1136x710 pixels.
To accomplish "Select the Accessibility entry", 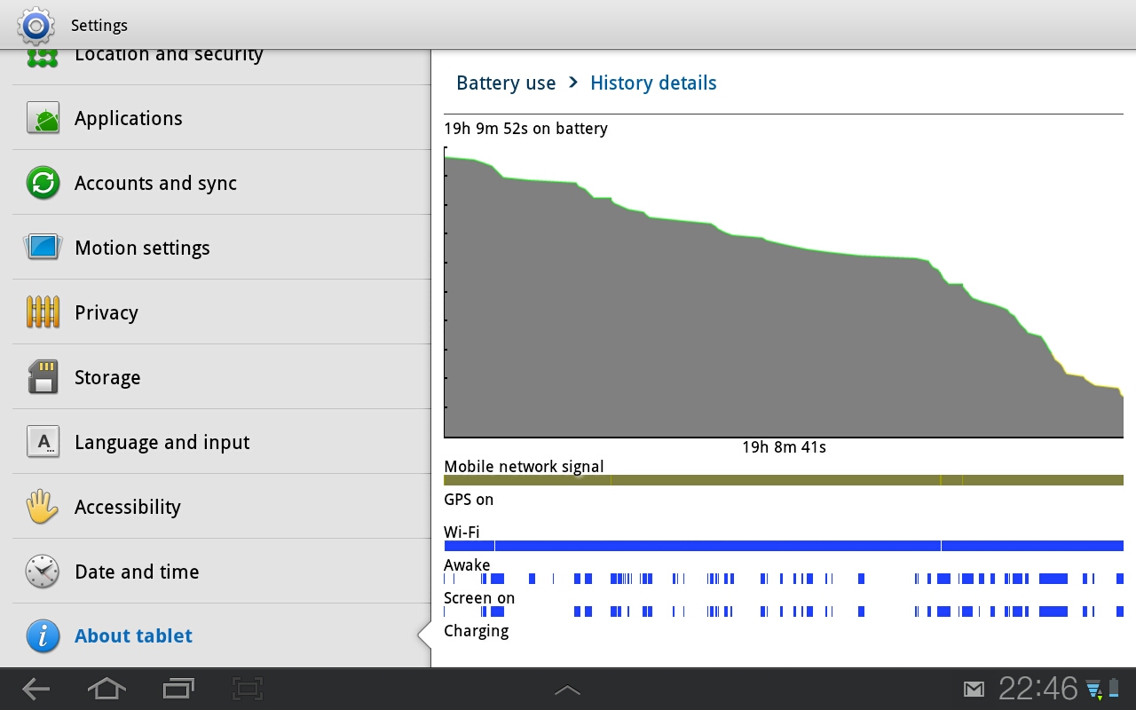I will [222, 507].
